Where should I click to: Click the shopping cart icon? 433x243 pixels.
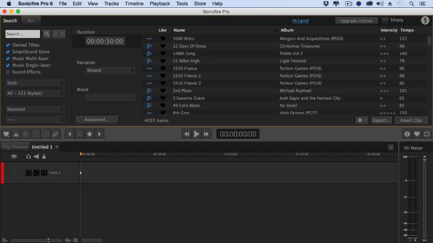385,20
